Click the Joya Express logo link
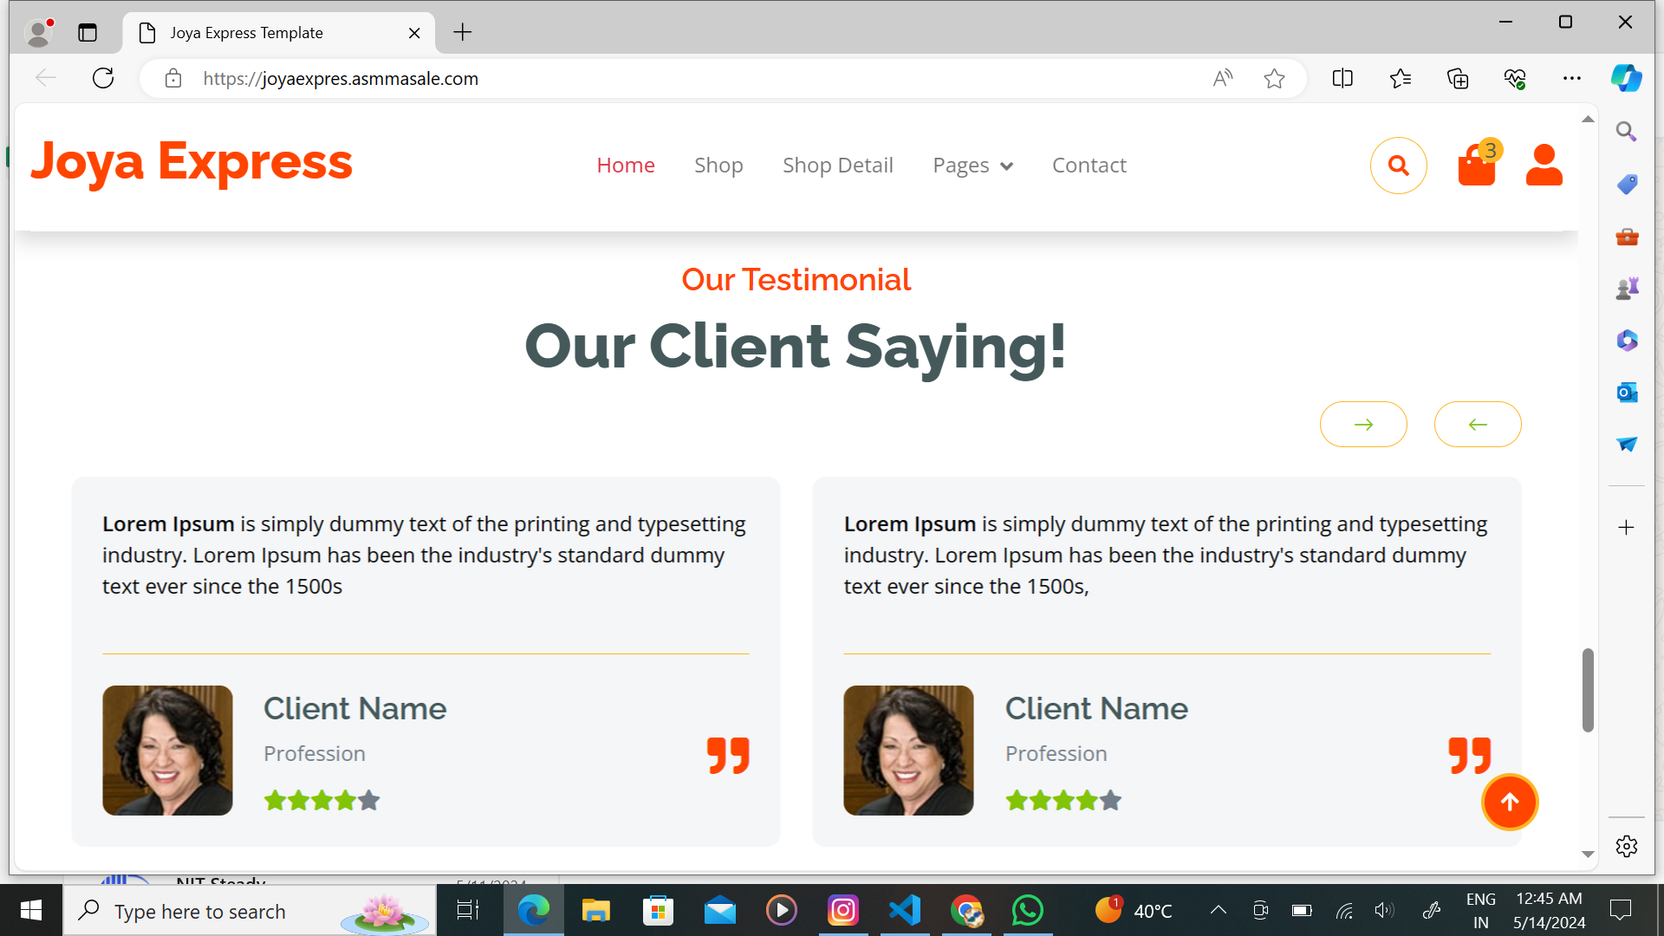The width and height of the screenshot is (1664, 936). (192, 162)
